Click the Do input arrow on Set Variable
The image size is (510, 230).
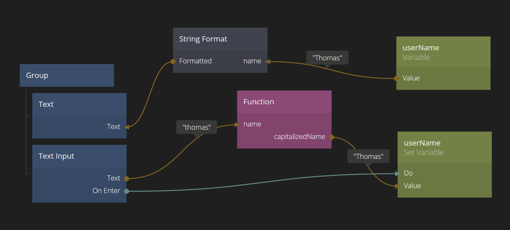[397, 173]
